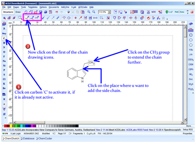Viewport: 196px width, 143px height.
Task: Open the zoom percentage dropdown
Action: [109, 12]
